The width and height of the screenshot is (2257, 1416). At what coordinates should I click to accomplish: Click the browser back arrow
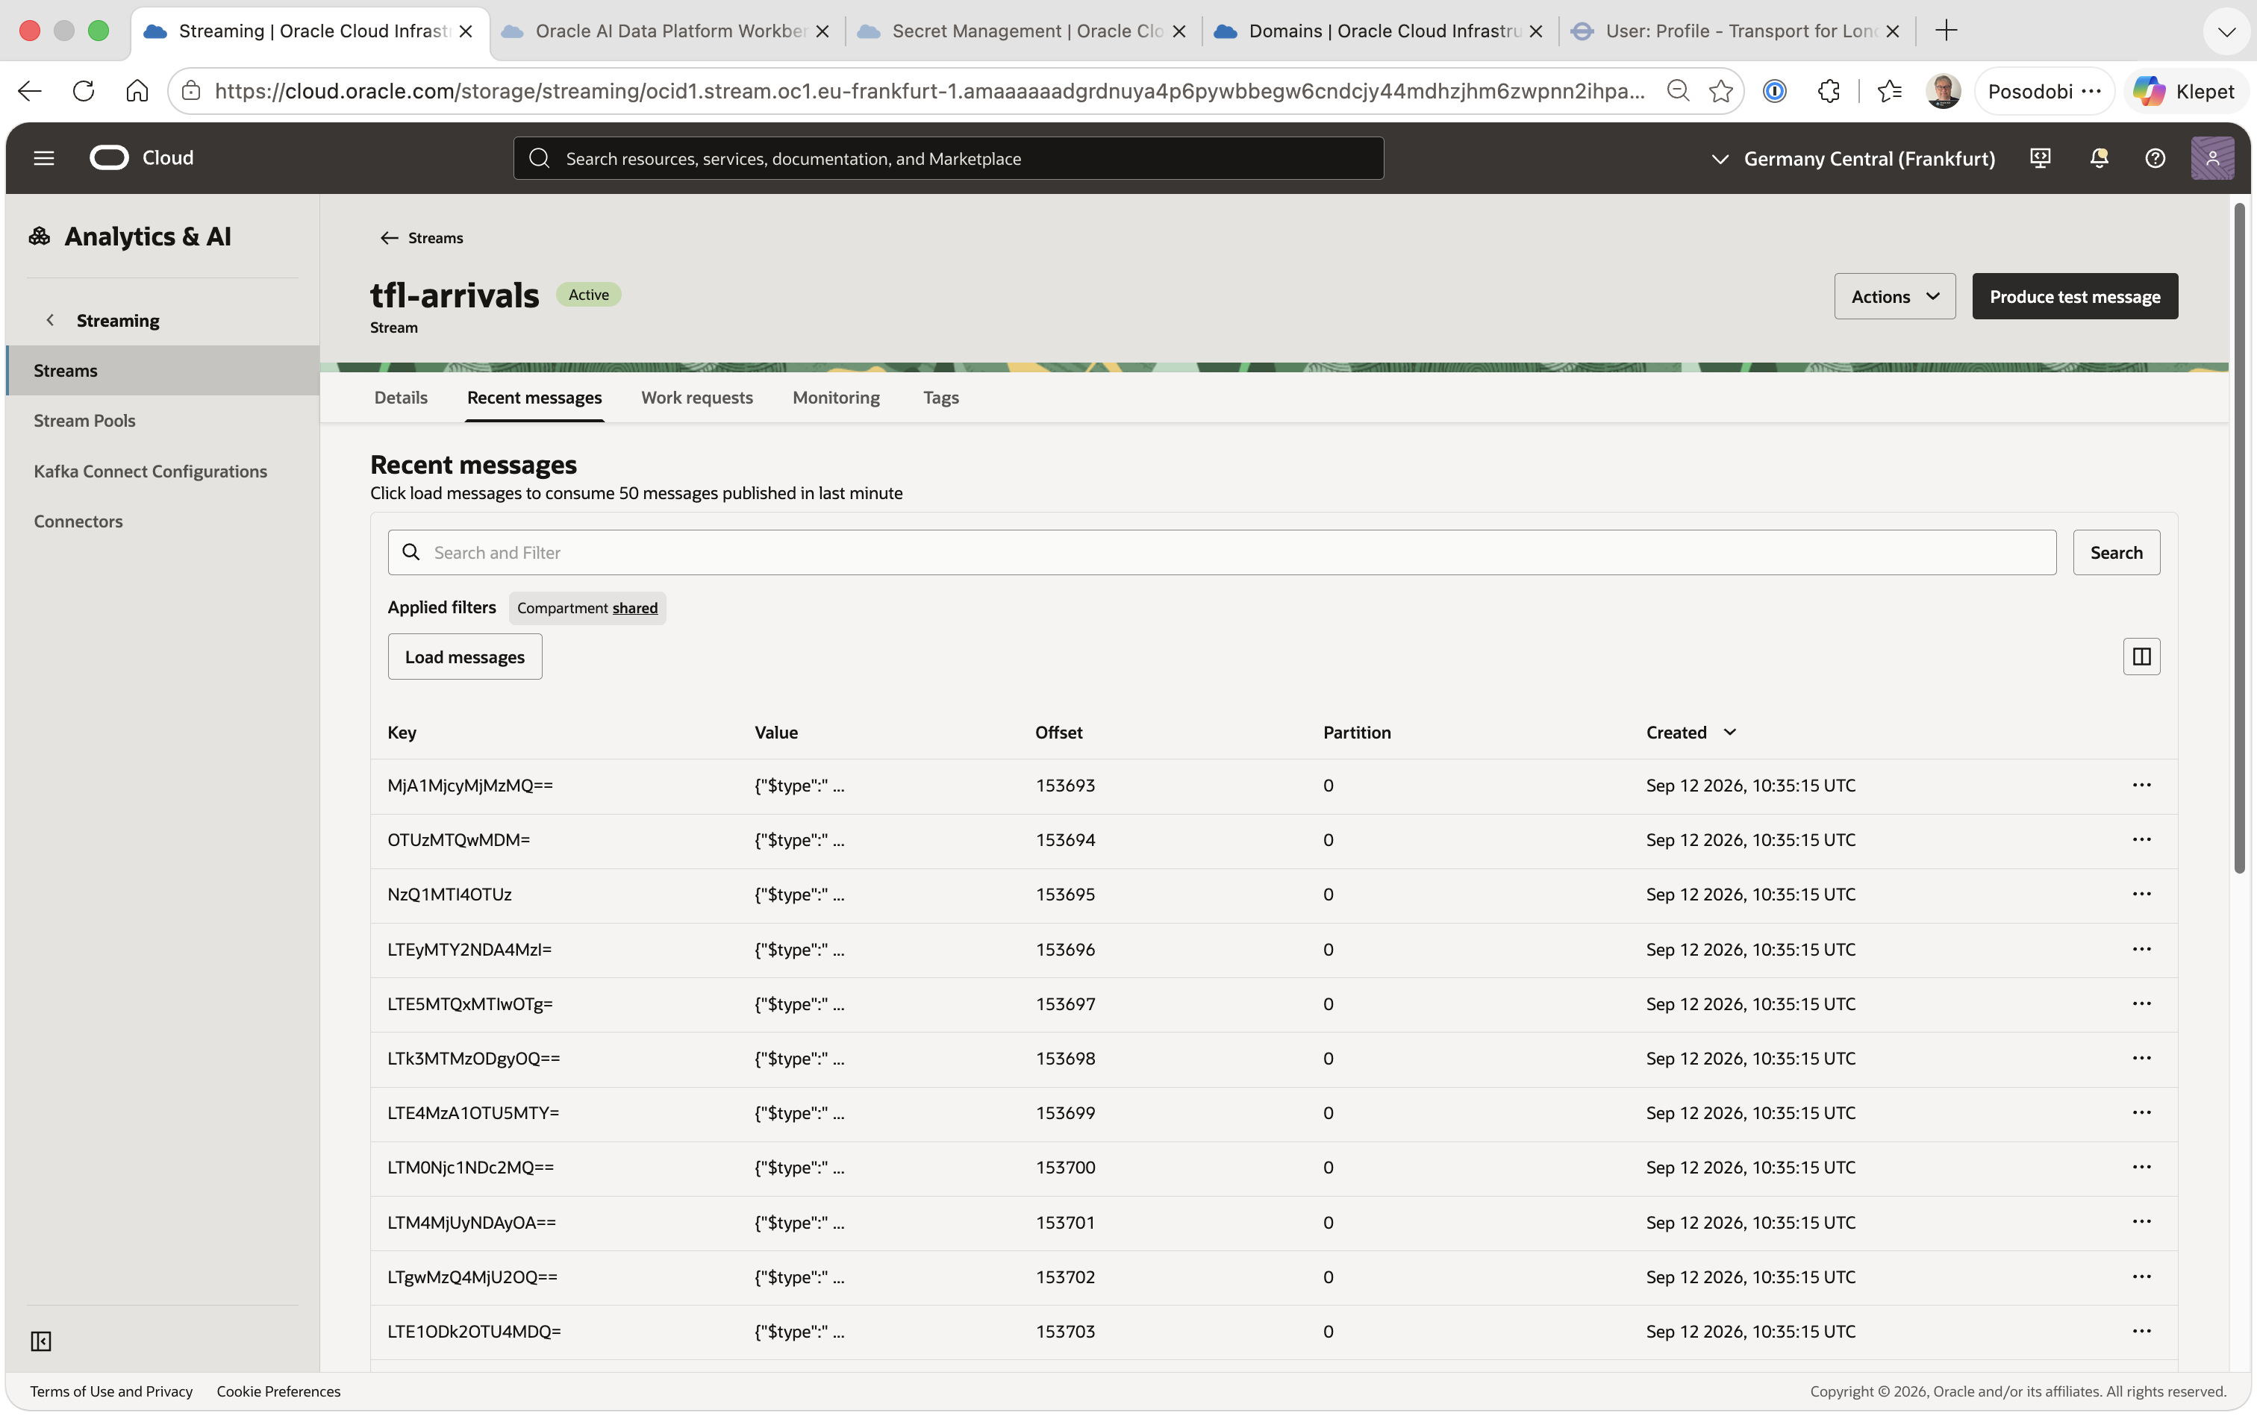(x=30, y=91)
